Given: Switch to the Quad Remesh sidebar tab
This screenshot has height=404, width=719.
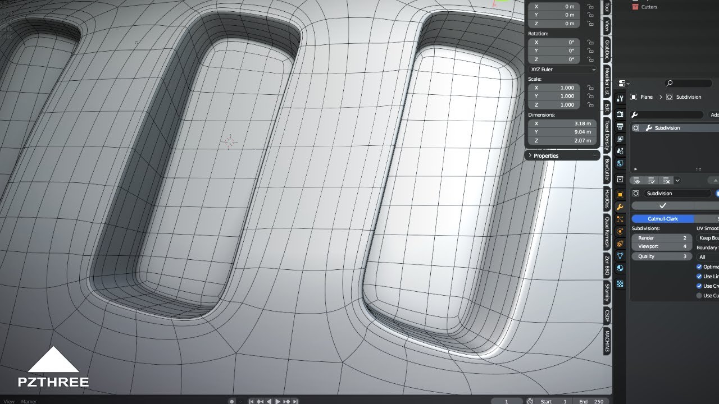Looking at the screenshot, I should 607,233.
